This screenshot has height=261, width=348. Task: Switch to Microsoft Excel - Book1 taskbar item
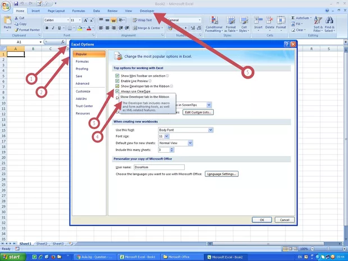coord(139,257)
